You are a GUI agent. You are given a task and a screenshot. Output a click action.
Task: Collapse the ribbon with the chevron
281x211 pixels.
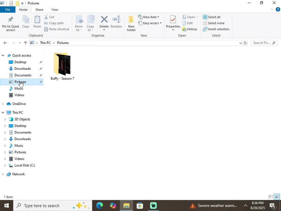pyautogui.click(x=272, y=9)
